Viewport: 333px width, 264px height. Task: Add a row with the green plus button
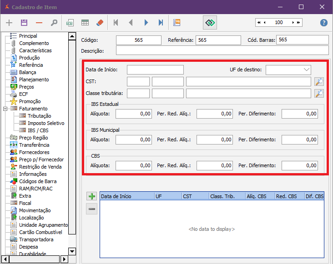pos(92,196)
